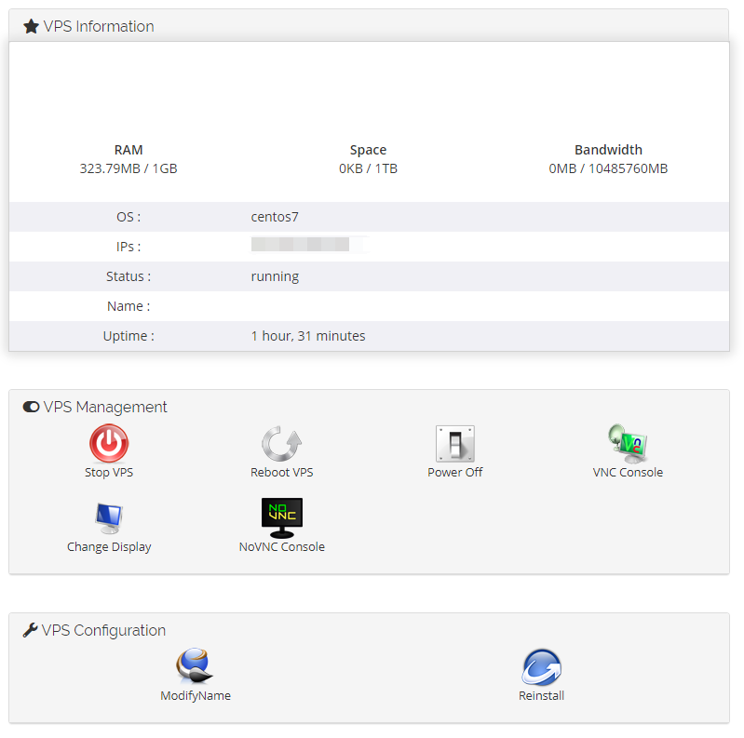Click the VNC Console label
Image resolution: width=744 pixels, height=738 pixels.
click(628, 473)
